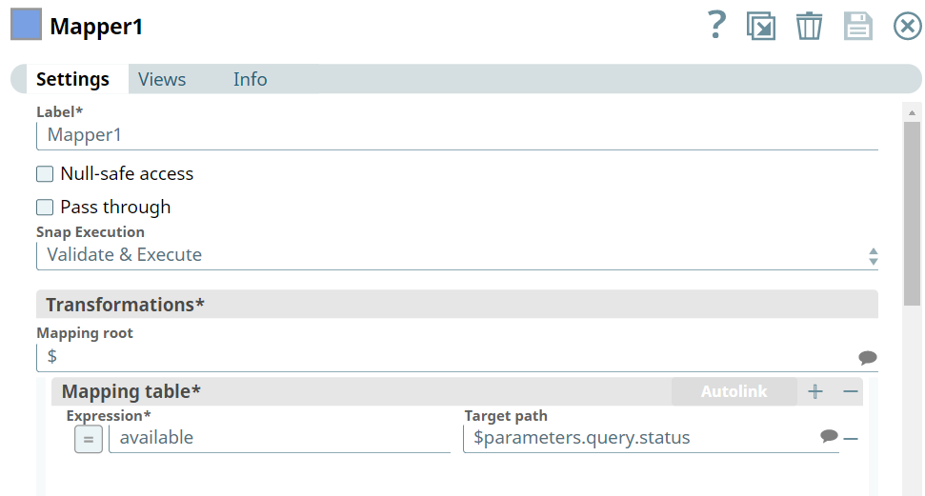Enable Null-safe access checkbox
The height and width of the screenshot is (496, 925).
point(45,174)
